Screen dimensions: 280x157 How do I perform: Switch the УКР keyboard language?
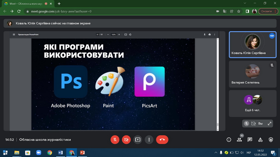coord(249,153)
